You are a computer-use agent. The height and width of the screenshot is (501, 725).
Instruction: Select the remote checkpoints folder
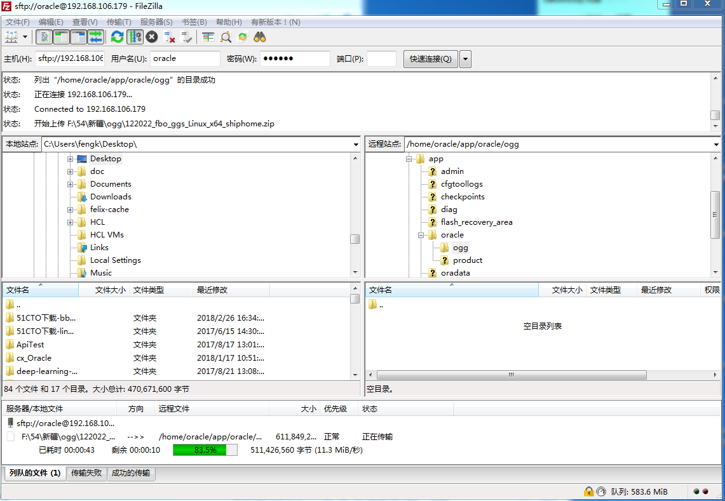463,197
